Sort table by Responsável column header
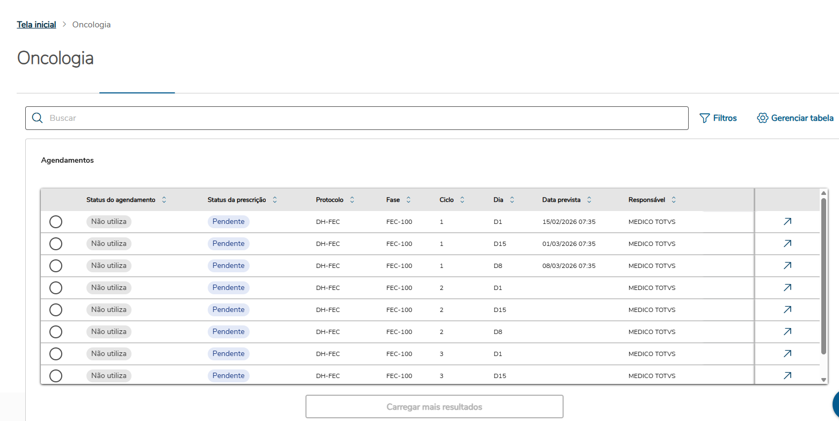839x421 pixels. (x=674, y=200)
